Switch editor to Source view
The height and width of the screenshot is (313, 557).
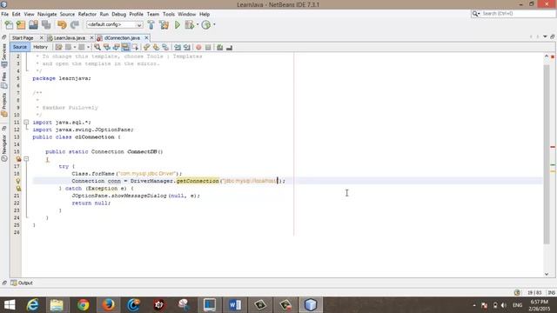20,47
